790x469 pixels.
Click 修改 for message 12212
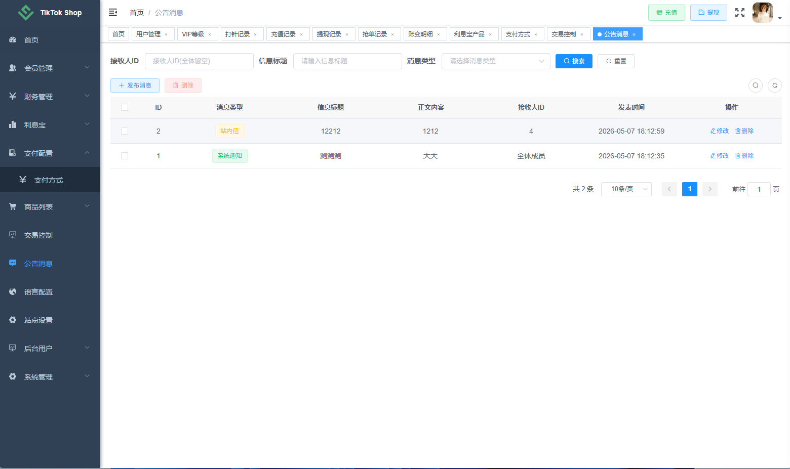tap(720, 131)
